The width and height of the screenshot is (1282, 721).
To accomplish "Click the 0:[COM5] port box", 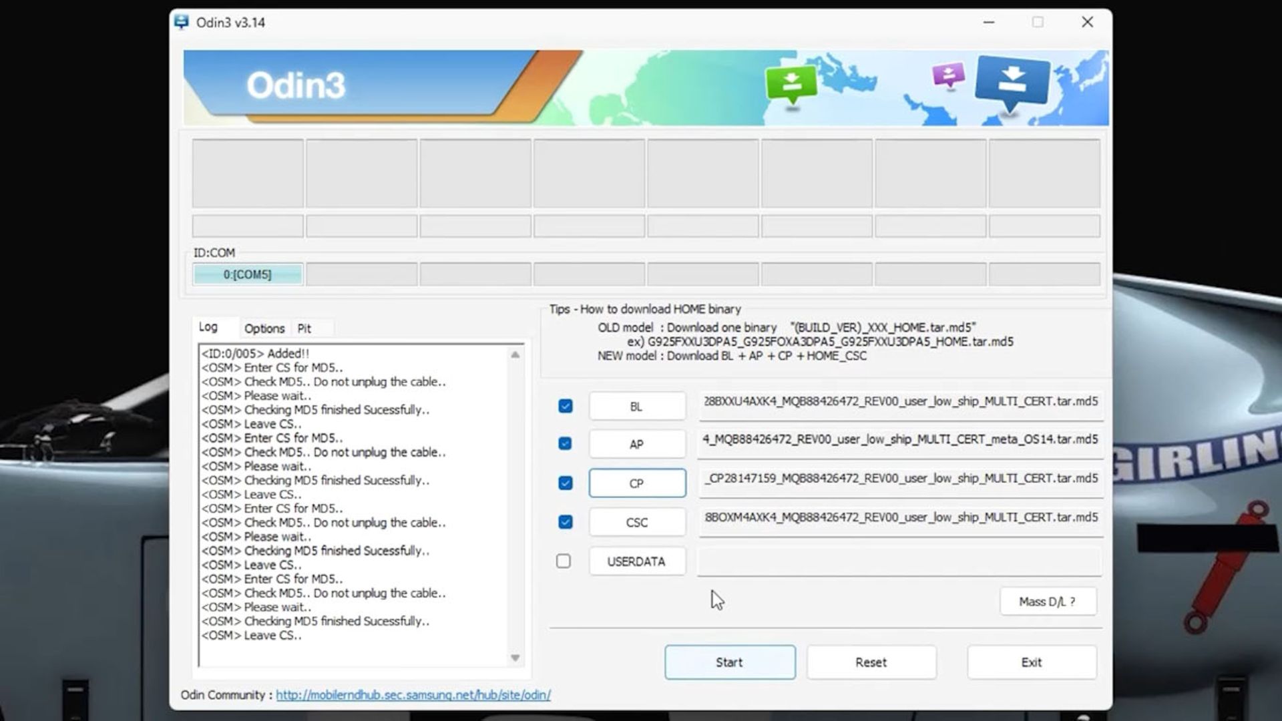I will coord(248,274).
